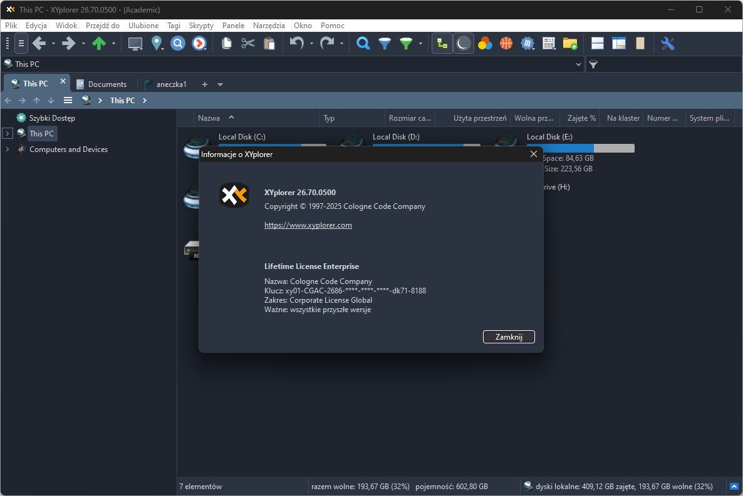Toggle the tree view toolbar button
The width and height of the screenshot is (743, 496).
[x=442, y=44]
